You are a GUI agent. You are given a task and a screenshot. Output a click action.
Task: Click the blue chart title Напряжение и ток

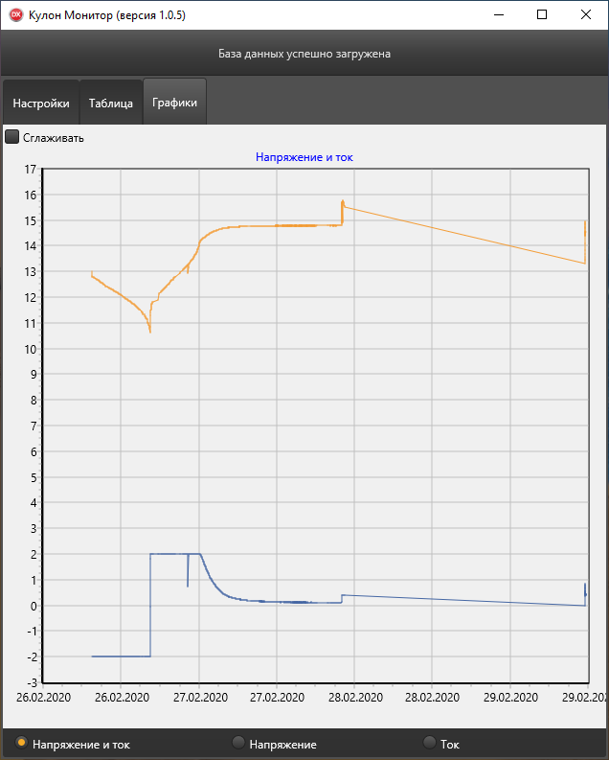[304, 156]
